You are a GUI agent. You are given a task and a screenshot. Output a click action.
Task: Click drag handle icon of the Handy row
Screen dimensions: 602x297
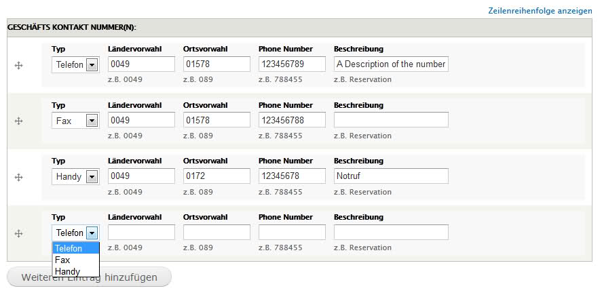coord(18,177)
